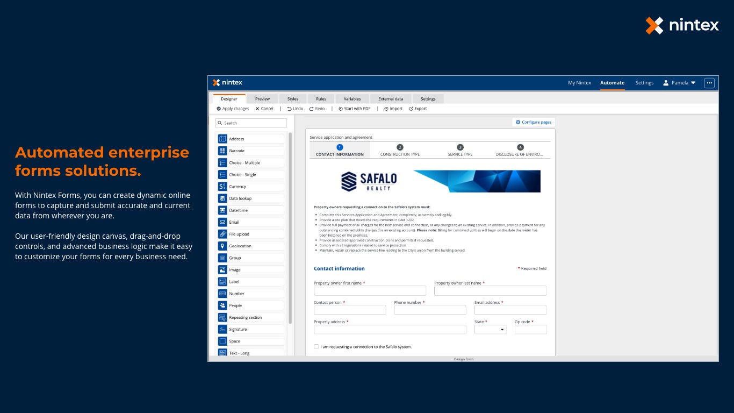Click Redo in the toolbar

[317, 109]
